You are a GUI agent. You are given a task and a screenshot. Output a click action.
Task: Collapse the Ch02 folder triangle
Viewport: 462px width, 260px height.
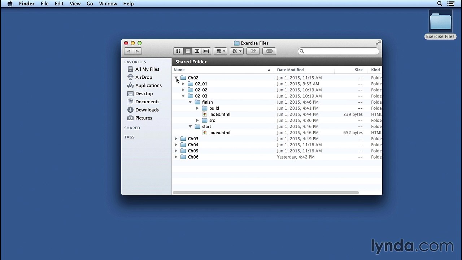click(176, 78)
